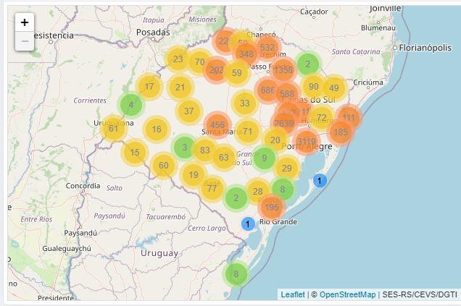This screenshot has height=306, width=461.
Task: Expand the orange cluster marker 456
Action: click(x=217, y=125)
